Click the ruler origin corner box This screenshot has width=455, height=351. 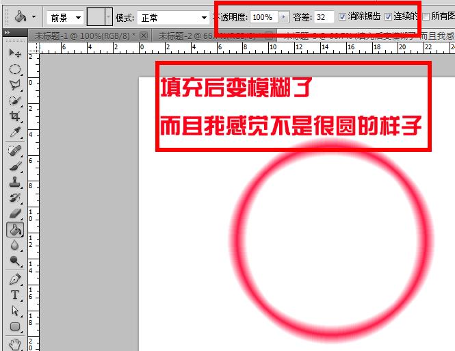[x=34, y=48]
